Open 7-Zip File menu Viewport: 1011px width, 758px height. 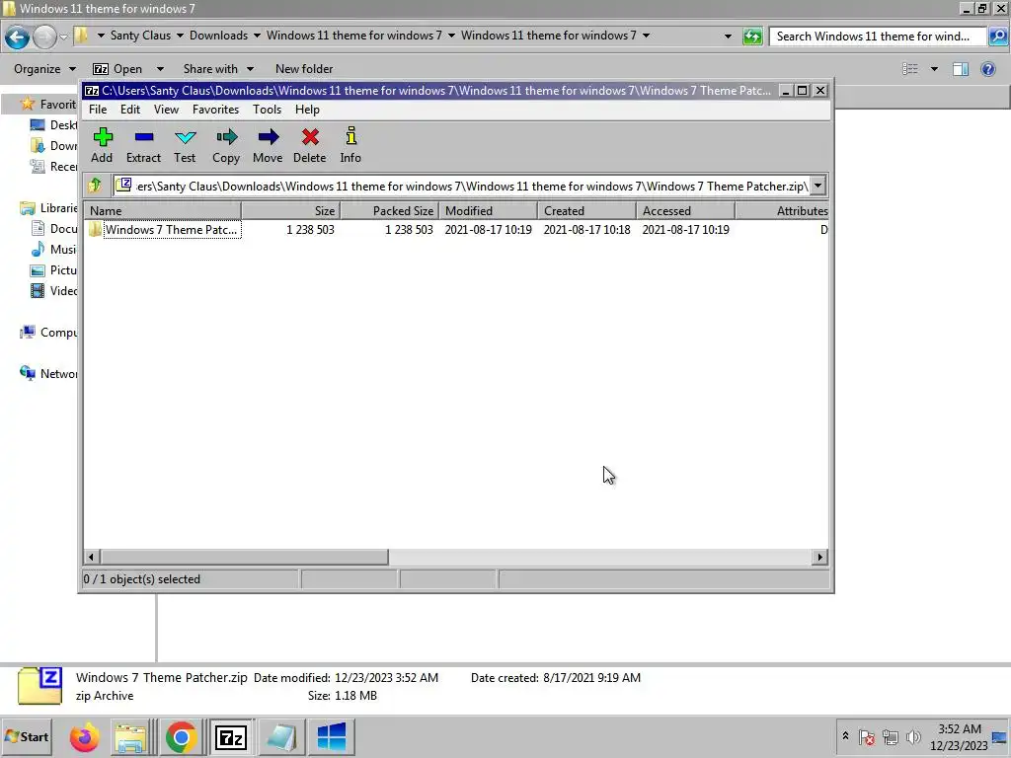(98, 110)
